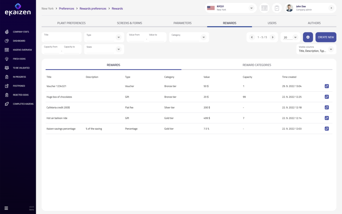This screenshot has width=342, height=214.
Task: Switch to the Users tab
Action: pyautogui.click(x=272, y=23)
